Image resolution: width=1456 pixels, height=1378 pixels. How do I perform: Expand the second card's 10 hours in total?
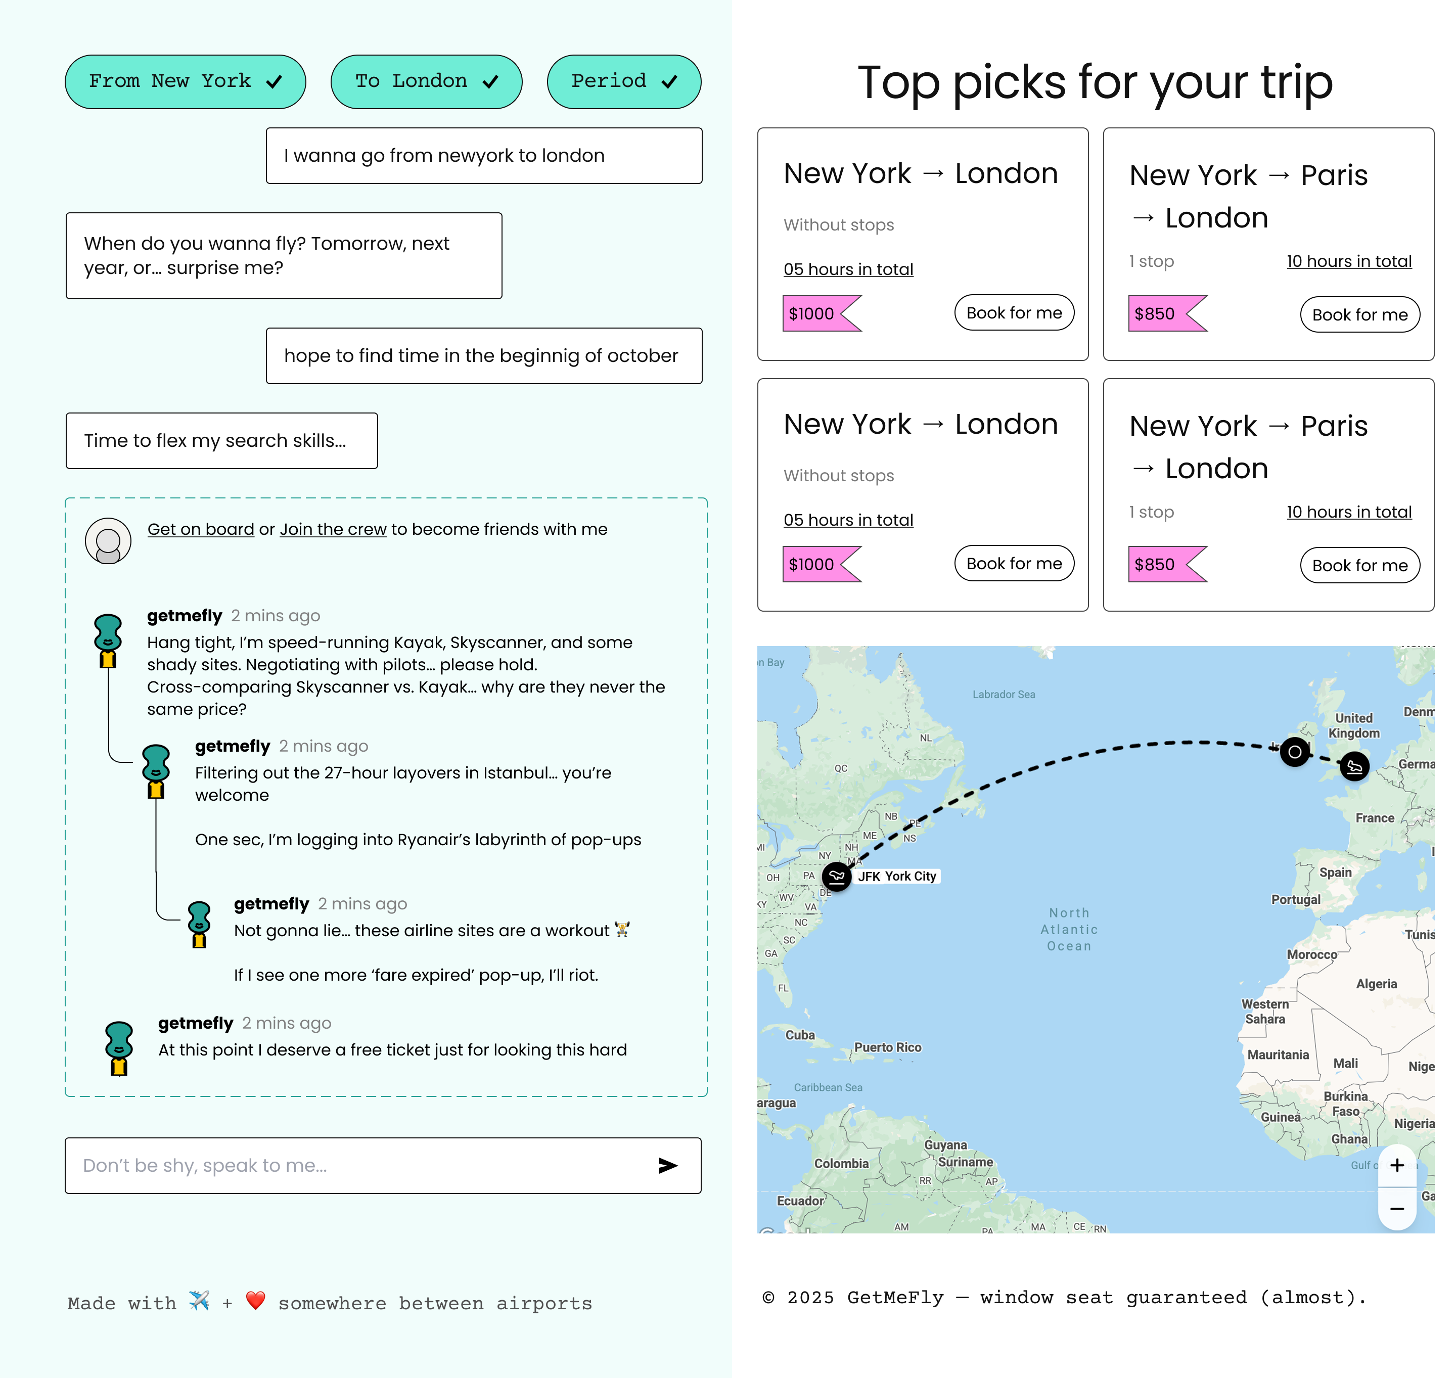click(x=1349, y=512)
